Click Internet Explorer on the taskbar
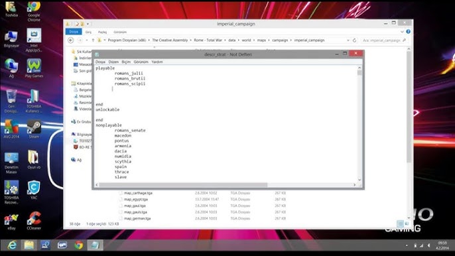The height and width of the screenshot is (256, 455). [12, 245]
